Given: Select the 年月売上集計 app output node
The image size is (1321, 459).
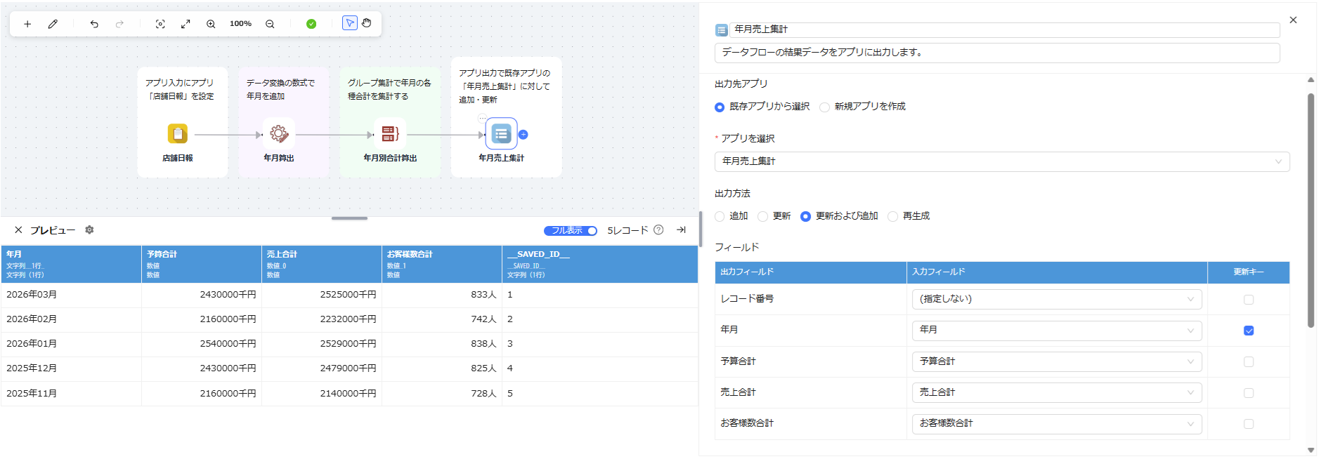Looking at the screenshot, I should coord(501,133).
